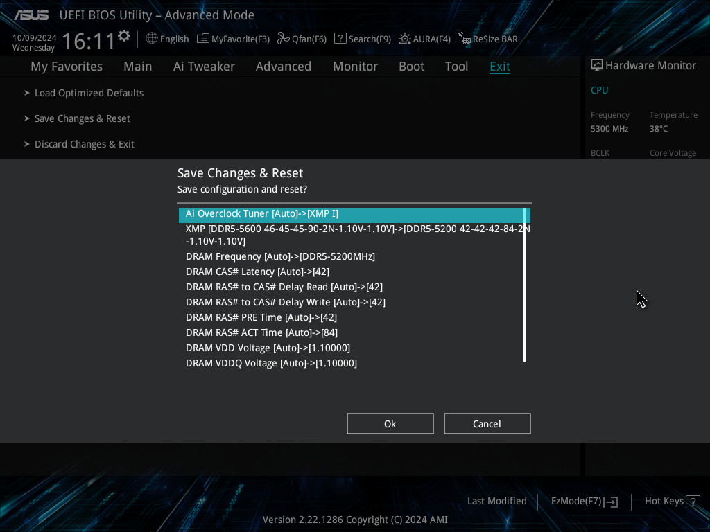Click the Hardware Monitor screen icon
710x532 pixels.
[597, 66]
